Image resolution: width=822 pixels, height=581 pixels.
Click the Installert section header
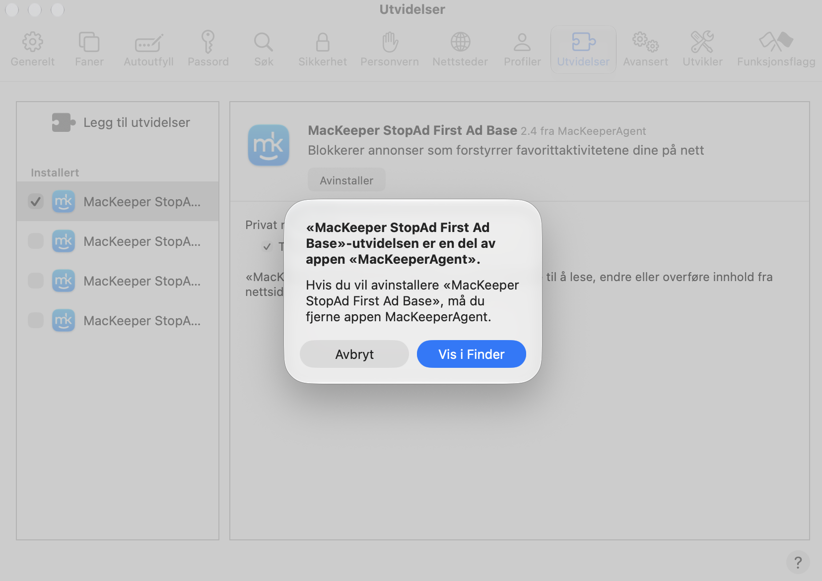pos(55,173)
